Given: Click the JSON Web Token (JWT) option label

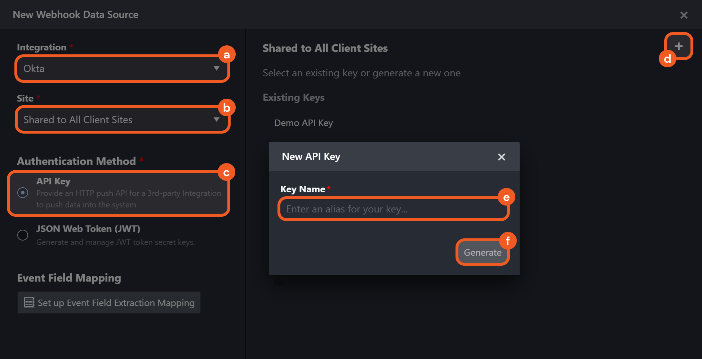Looking at the screenshot, I should pos(88,229).
